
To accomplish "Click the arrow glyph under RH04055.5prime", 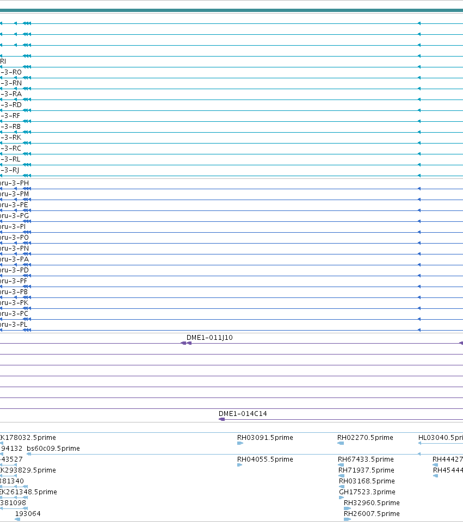I will point(239,465).
